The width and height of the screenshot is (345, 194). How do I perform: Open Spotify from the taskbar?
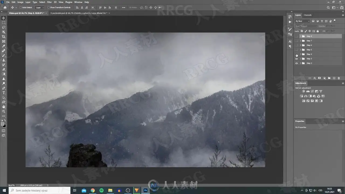pyautogui.click(x=101, y=190)
